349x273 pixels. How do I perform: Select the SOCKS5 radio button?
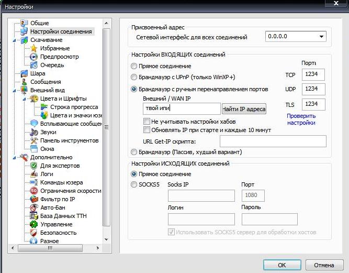pos(134,184)
